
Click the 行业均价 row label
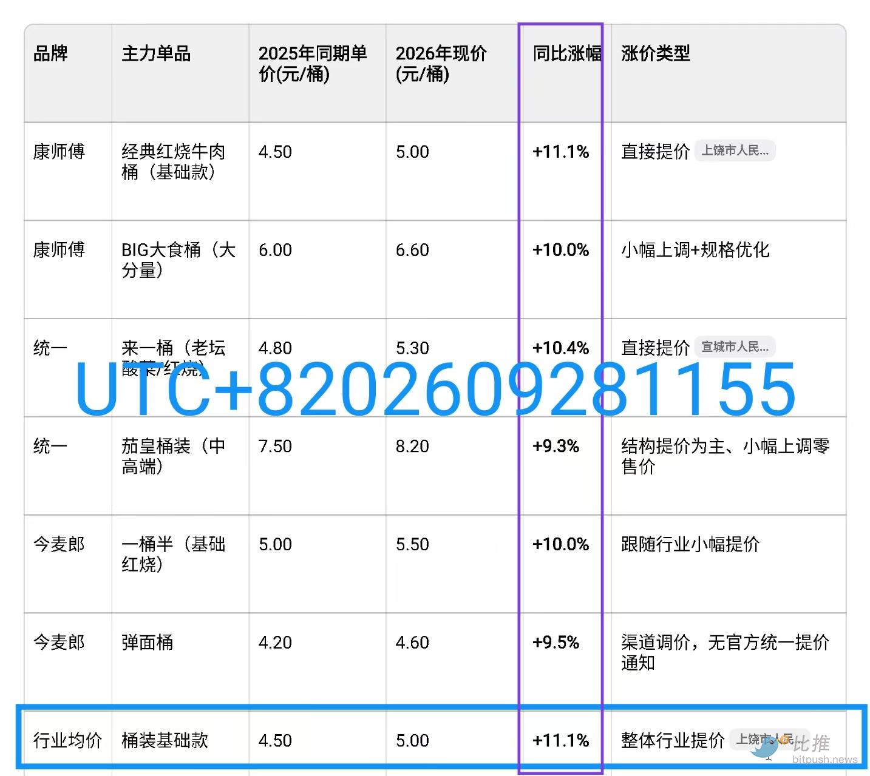click(68, 741)
